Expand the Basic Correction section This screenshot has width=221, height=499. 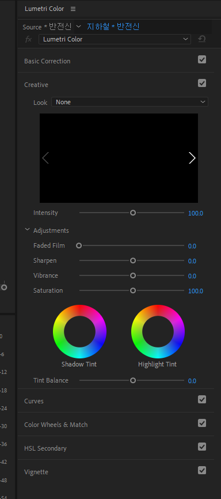pos(47,61)
